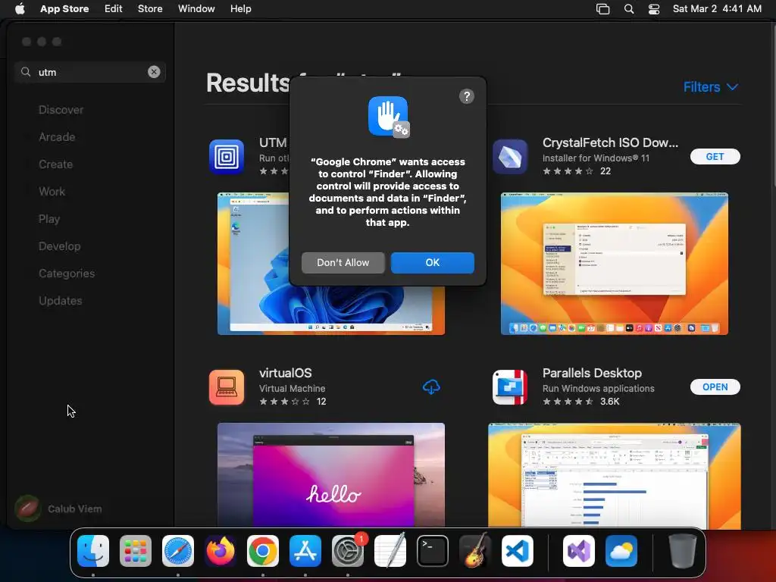
Task: Open the help question mark in dialog
Action: click(x=466, y=96)
